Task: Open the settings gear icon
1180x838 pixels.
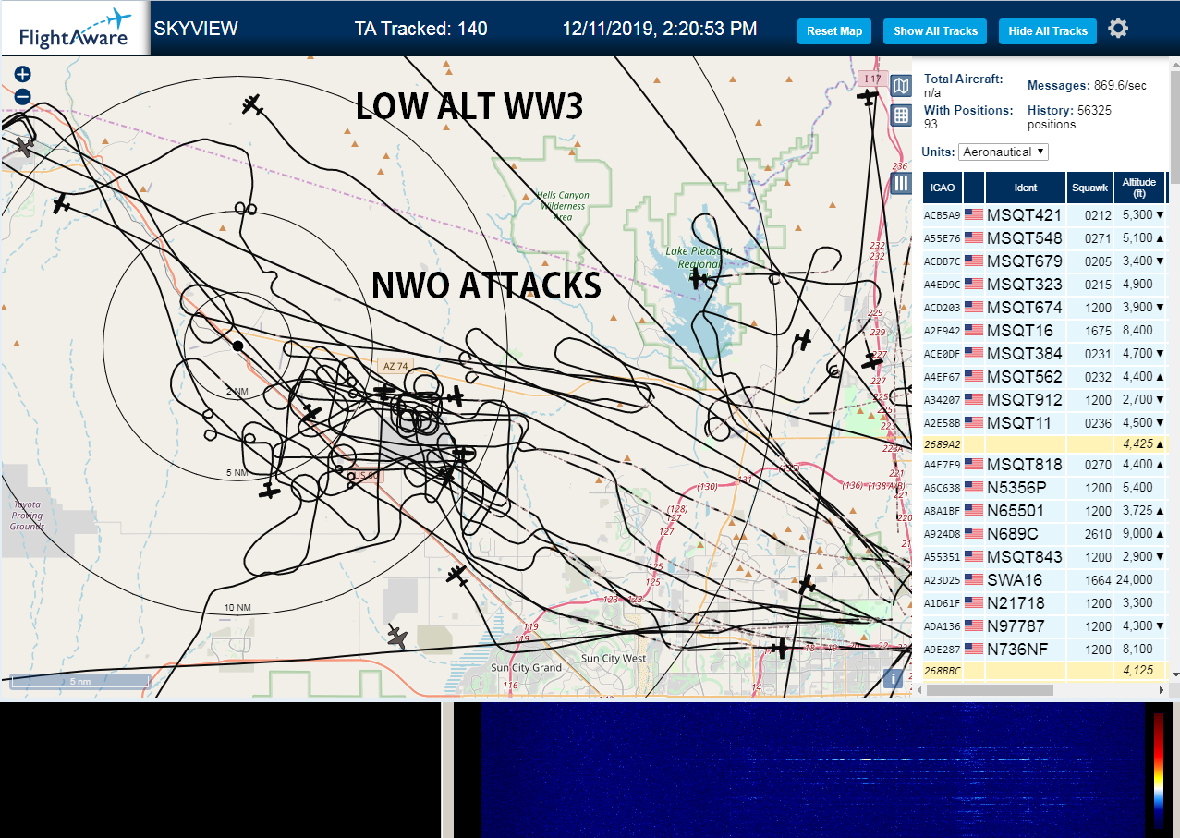Action: pos(1118,29)
